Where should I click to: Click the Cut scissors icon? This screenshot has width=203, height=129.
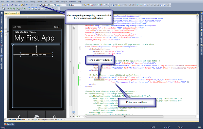[16, 5]
